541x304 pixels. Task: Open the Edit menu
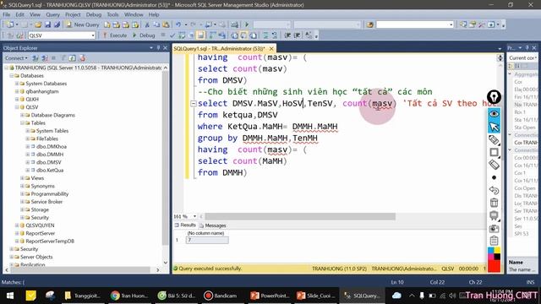(x=20, y=14)
